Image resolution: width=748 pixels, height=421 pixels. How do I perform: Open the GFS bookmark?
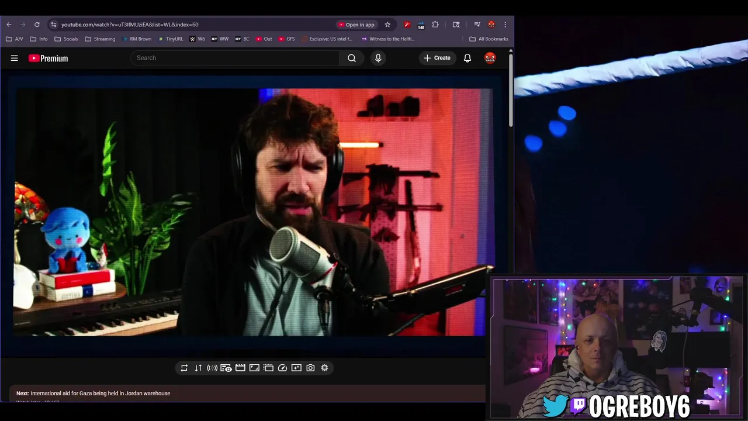coord(286,39)
